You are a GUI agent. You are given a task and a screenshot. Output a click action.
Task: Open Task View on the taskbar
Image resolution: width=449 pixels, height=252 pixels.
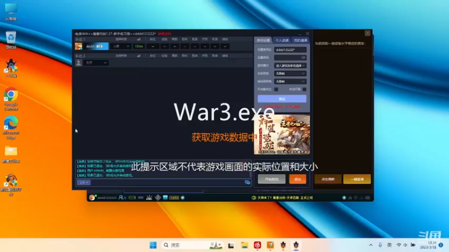coord(231,245)
